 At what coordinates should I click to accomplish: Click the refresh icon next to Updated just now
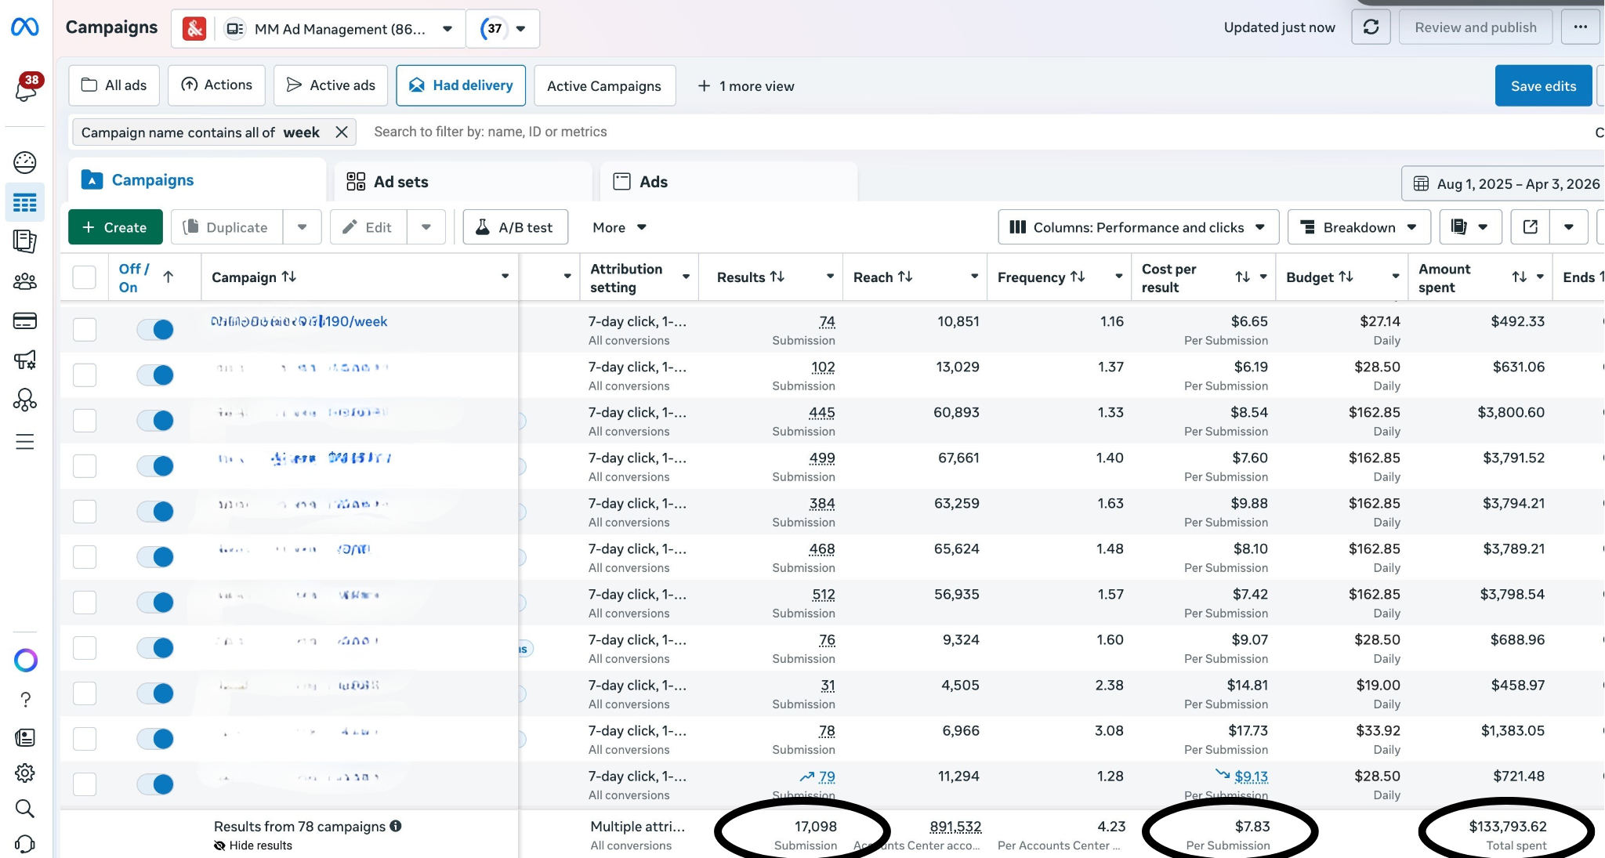click(1371, 27)
